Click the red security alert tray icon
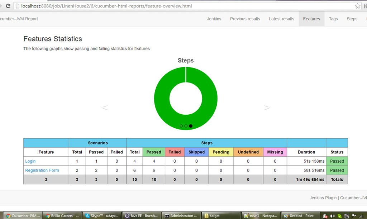 (325, 216)
